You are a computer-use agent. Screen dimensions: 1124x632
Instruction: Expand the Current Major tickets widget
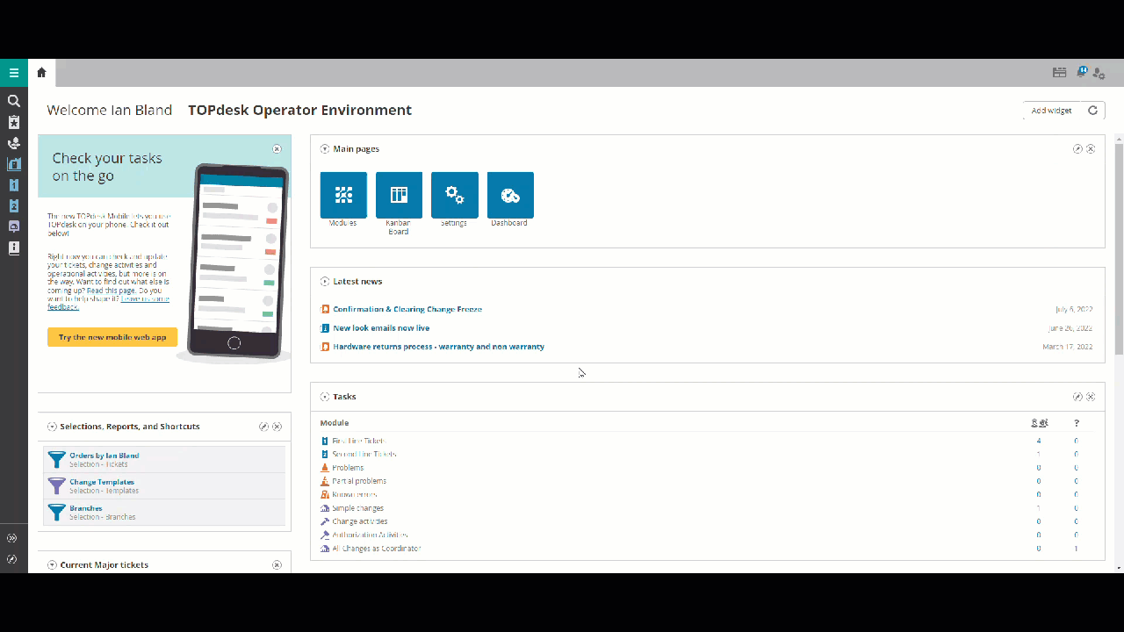coord(51,564)
